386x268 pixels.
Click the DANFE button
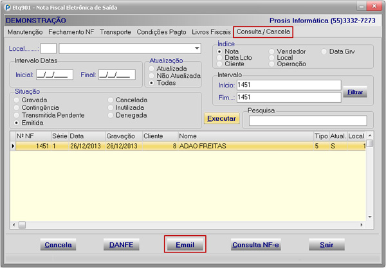click(122, 245)
